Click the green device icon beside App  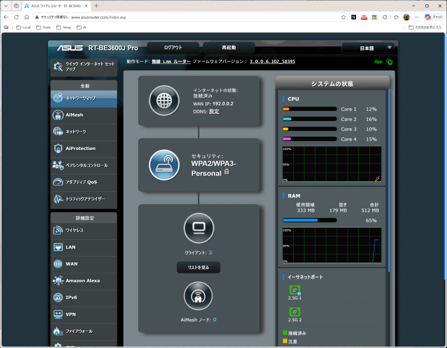(x=389, y=62)
